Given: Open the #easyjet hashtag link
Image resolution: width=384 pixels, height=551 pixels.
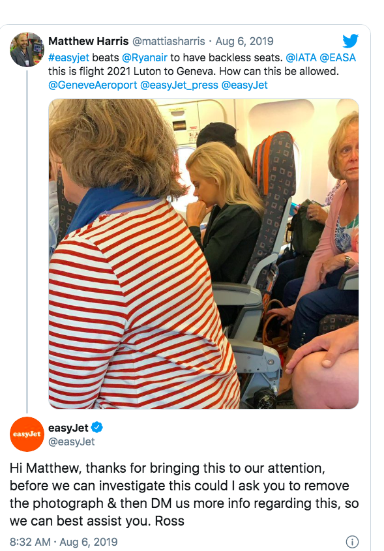Looking at the screenshot, I should click(68, 57).
